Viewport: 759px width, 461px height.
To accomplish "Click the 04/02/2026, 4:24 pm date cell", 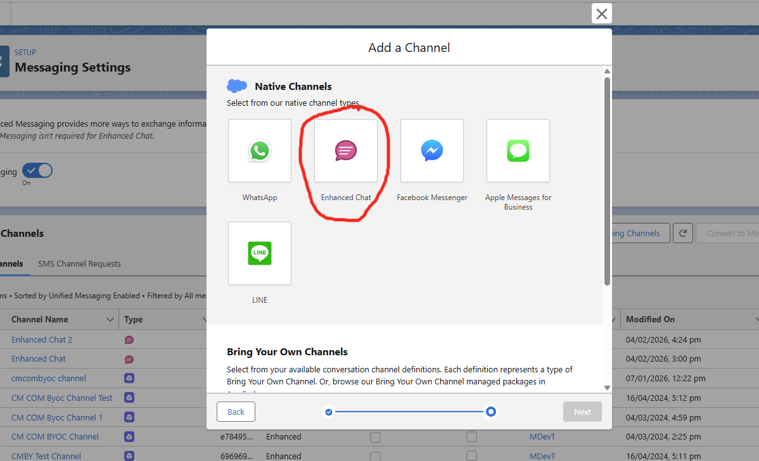I will pos(663,340).
